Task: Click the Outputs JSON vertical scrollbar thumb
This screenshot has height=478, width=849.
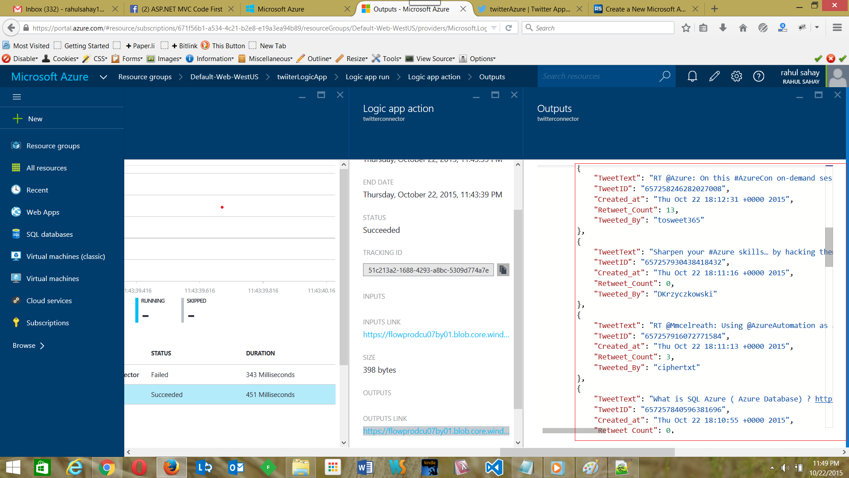Action: point(829,247)
